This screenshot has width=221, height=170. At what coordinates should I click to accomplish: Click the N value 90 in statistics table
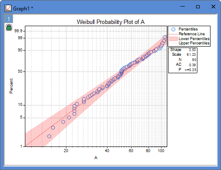tap(194, 60)
